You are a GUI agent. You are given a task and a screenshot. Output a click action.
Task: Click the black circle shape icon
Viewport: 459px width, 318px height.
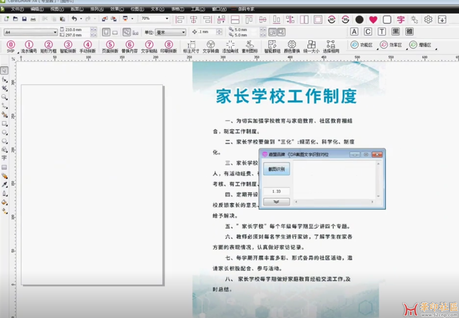click(359, 20)
